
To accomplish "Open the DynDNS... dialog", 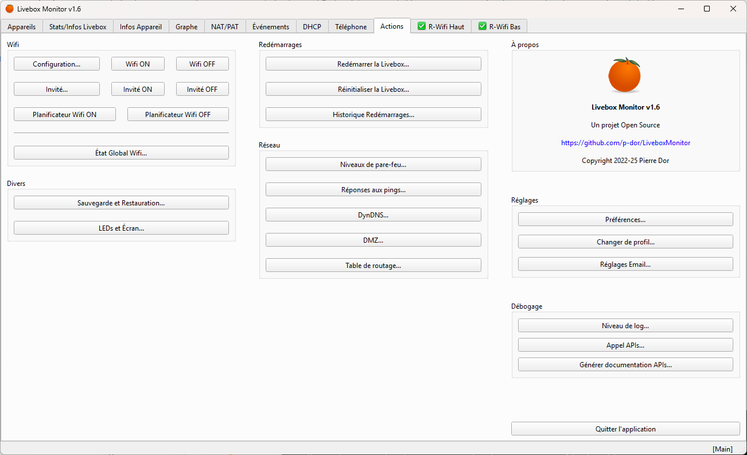I will point(373,215).
